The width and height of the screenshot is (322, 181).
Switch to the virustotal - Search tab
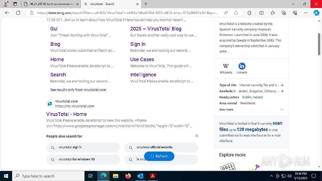click(x=111, y=4)
